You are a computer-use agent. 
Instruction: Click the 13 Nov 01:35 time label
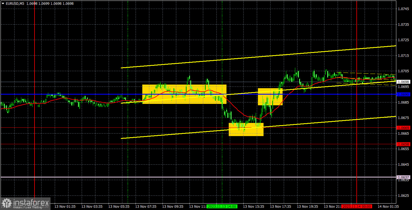pos(65,206)
